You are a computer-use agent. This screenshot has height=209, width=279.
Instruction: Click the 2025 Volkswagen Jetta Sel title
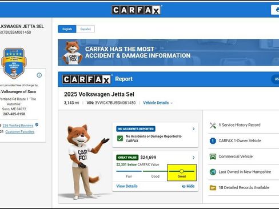(99, 94)
